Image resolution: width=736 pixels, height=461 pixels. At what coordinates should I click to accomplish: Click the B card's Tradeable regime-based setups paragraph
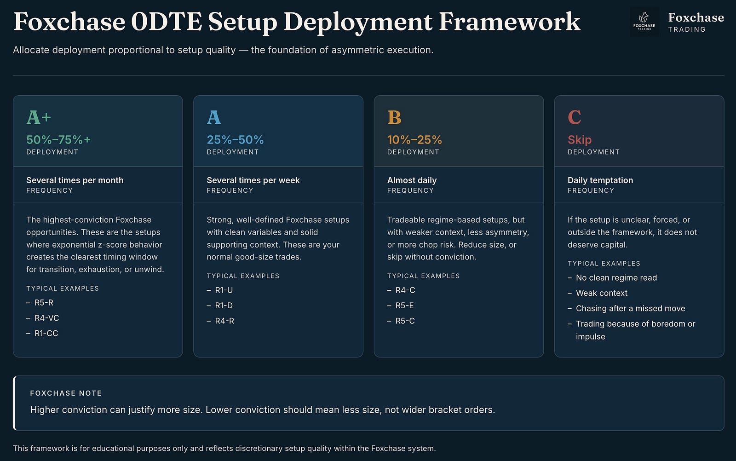tap(458, 238)
